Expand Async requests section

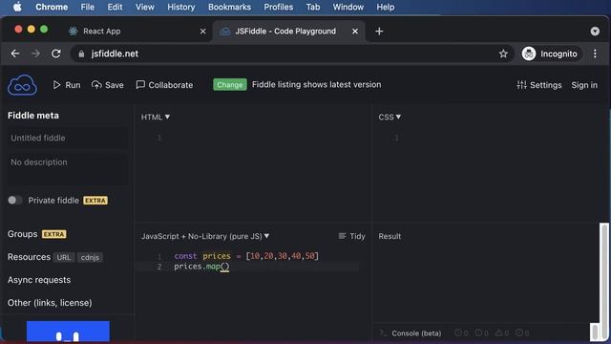(x=39, y=280)
